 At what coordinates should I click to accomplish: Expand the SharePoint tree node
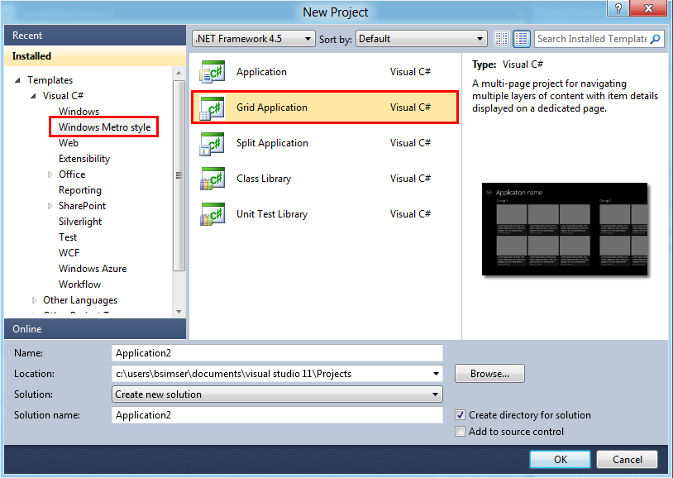click(x=50, y=206)
